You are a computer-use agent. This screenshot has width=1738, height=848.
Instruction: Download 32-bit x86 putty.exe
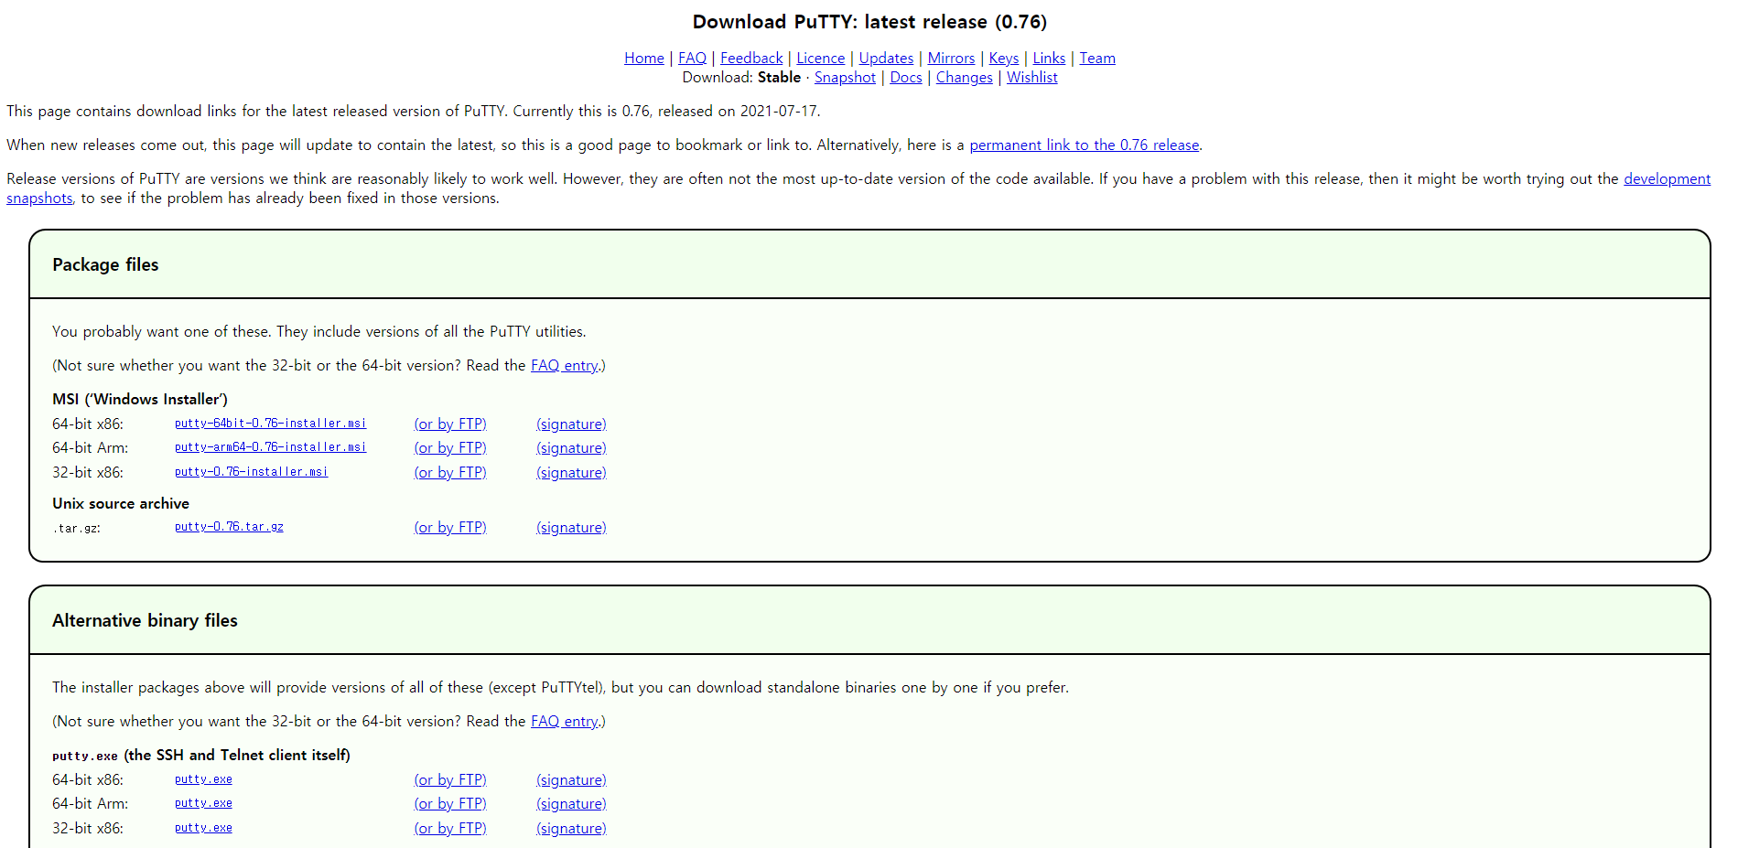click(203, 828)
